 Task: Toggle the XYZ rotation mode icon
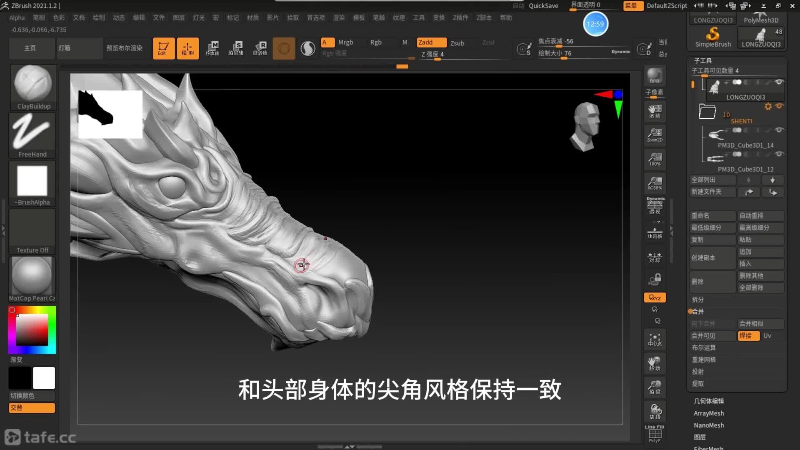click(x=655, y=297)
